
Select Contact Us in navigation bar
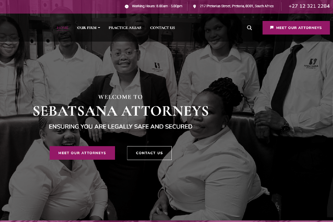pos(162,28)
